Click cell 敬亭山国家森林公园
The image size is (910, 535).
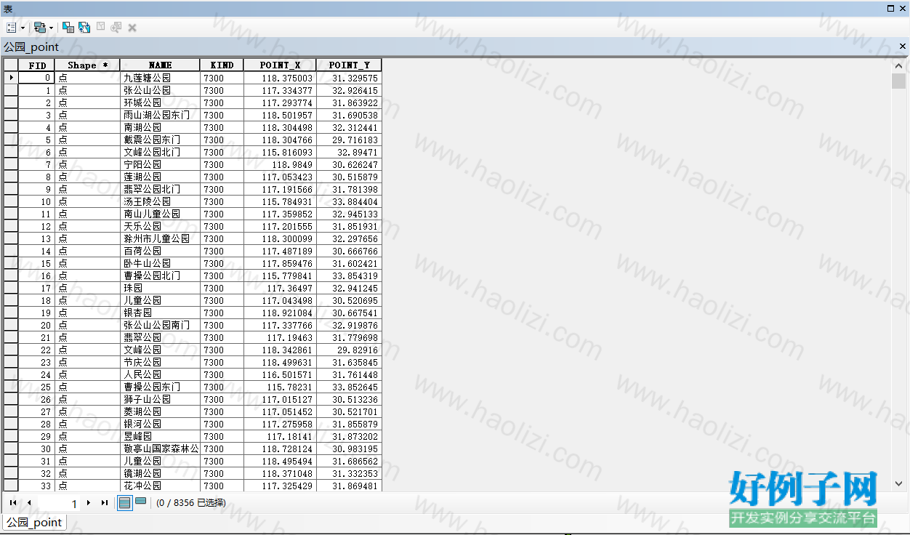pos(160,448)
